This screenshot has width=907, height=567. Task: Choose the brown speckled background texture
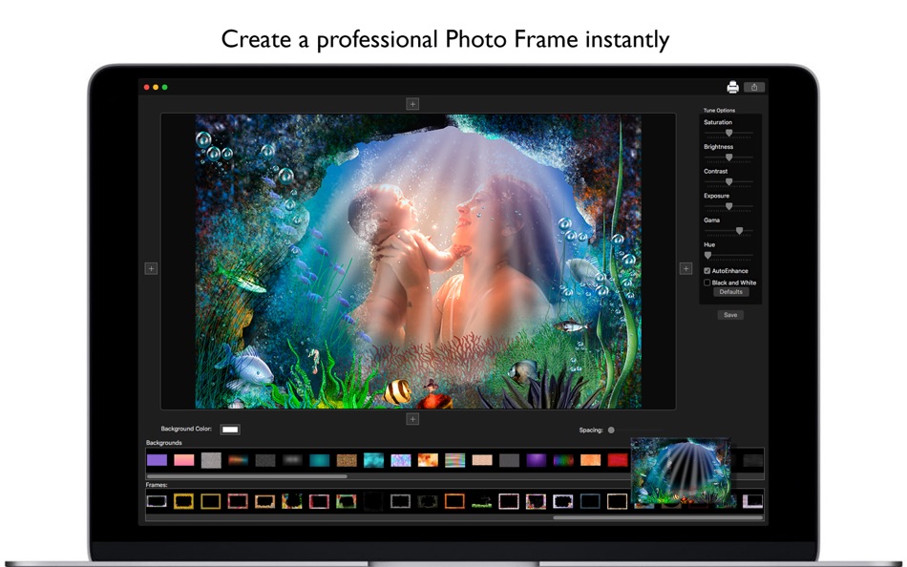tap(347, 460)
